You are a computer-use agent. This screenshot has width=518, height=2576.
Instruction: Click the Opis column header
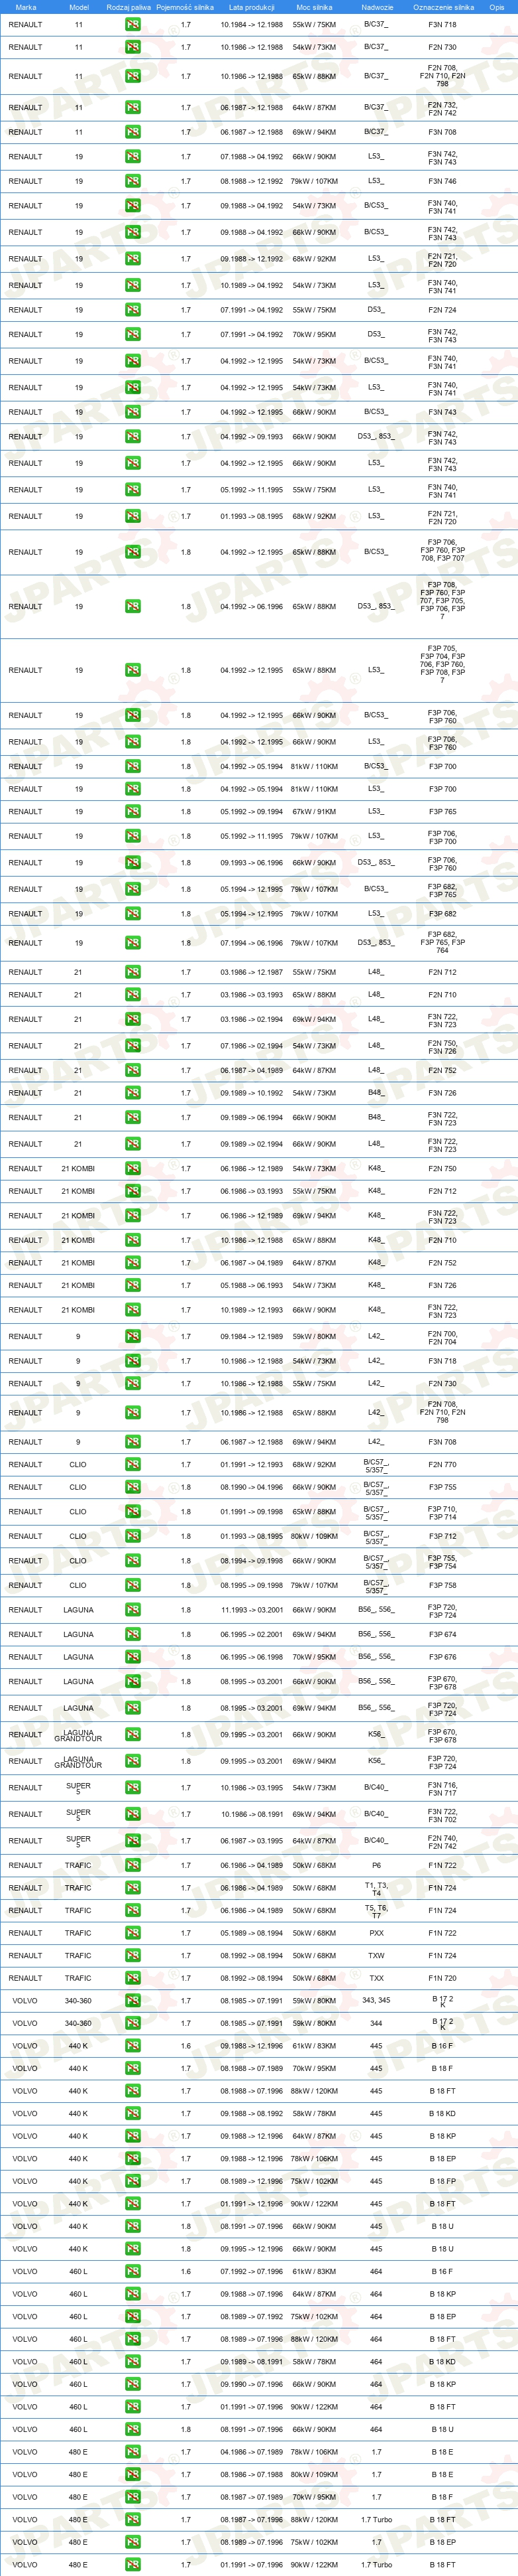coord(496,7)
